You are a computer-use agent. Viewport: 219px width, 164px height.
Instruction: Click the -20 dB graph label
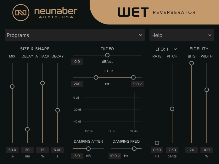point(77,110)
